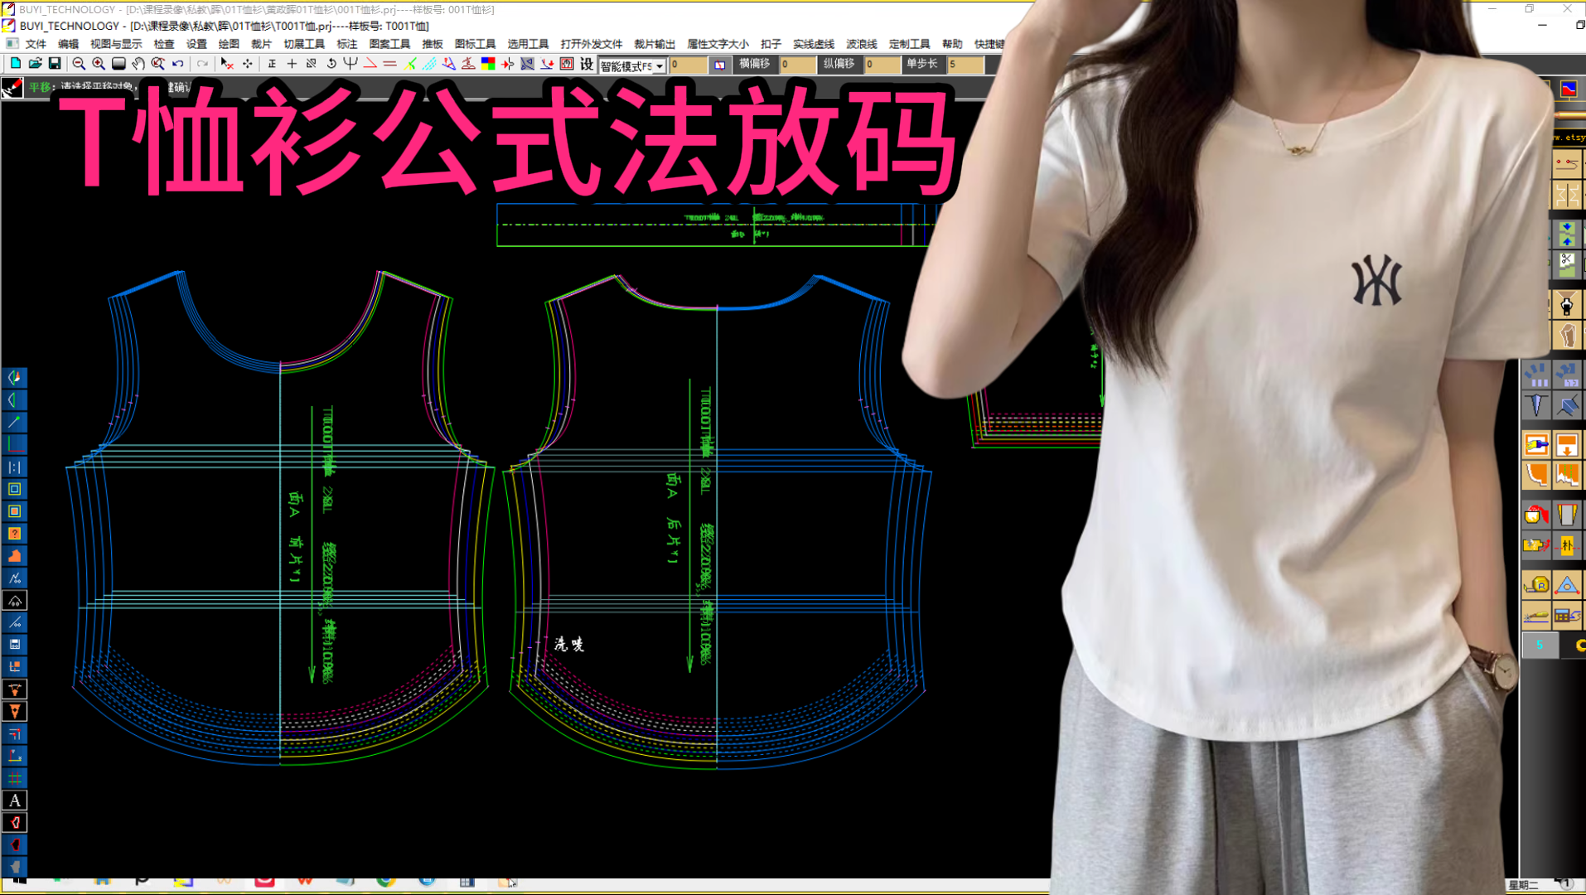Save the current pattern file
The image size is (1586, 895).
click(x=54, y=62)
